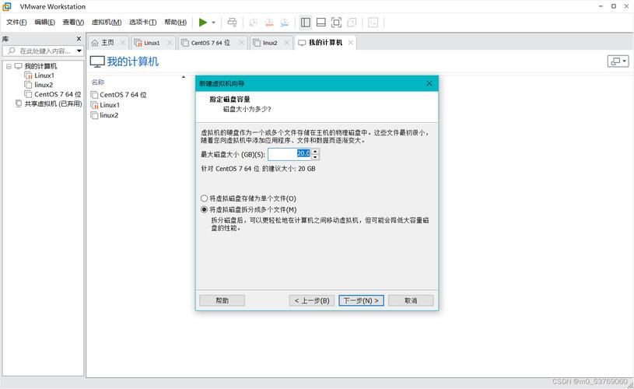Close the linux2 tab
This screenshot has width=634, height=389.
pyautogui.click(x=287, y=43)
